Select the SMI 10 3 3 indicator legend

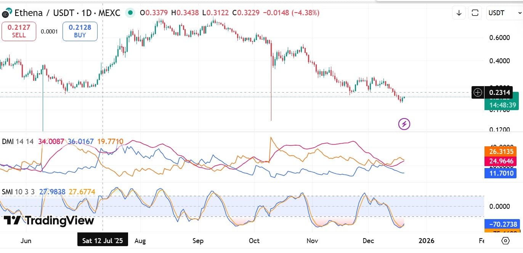tap(18, 192)
